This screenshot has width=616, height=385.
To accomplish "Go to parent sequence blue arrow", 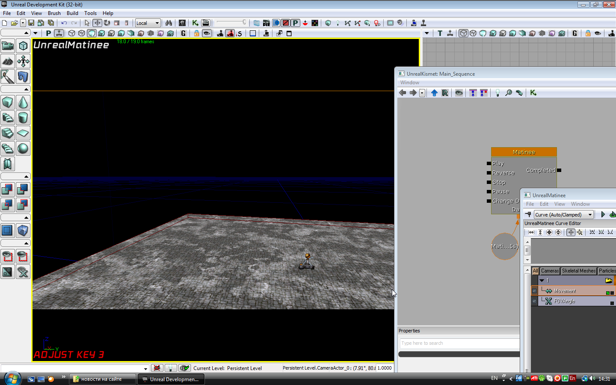I will tap(434, 93).
